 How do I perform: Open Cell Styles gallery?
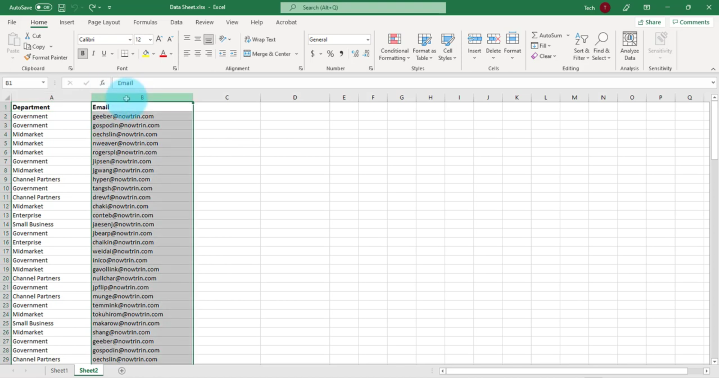click(447, 46)
